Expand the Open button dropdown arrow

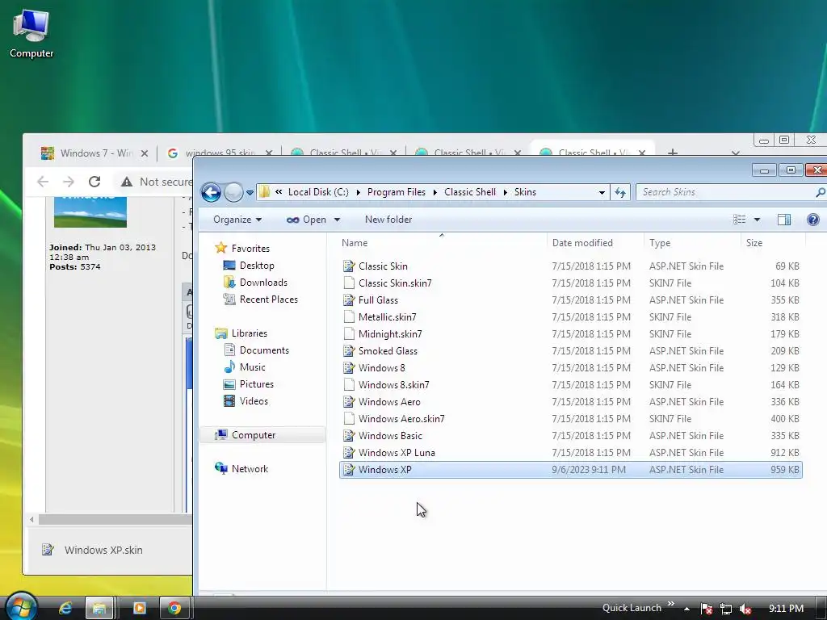tap(337, 220)
